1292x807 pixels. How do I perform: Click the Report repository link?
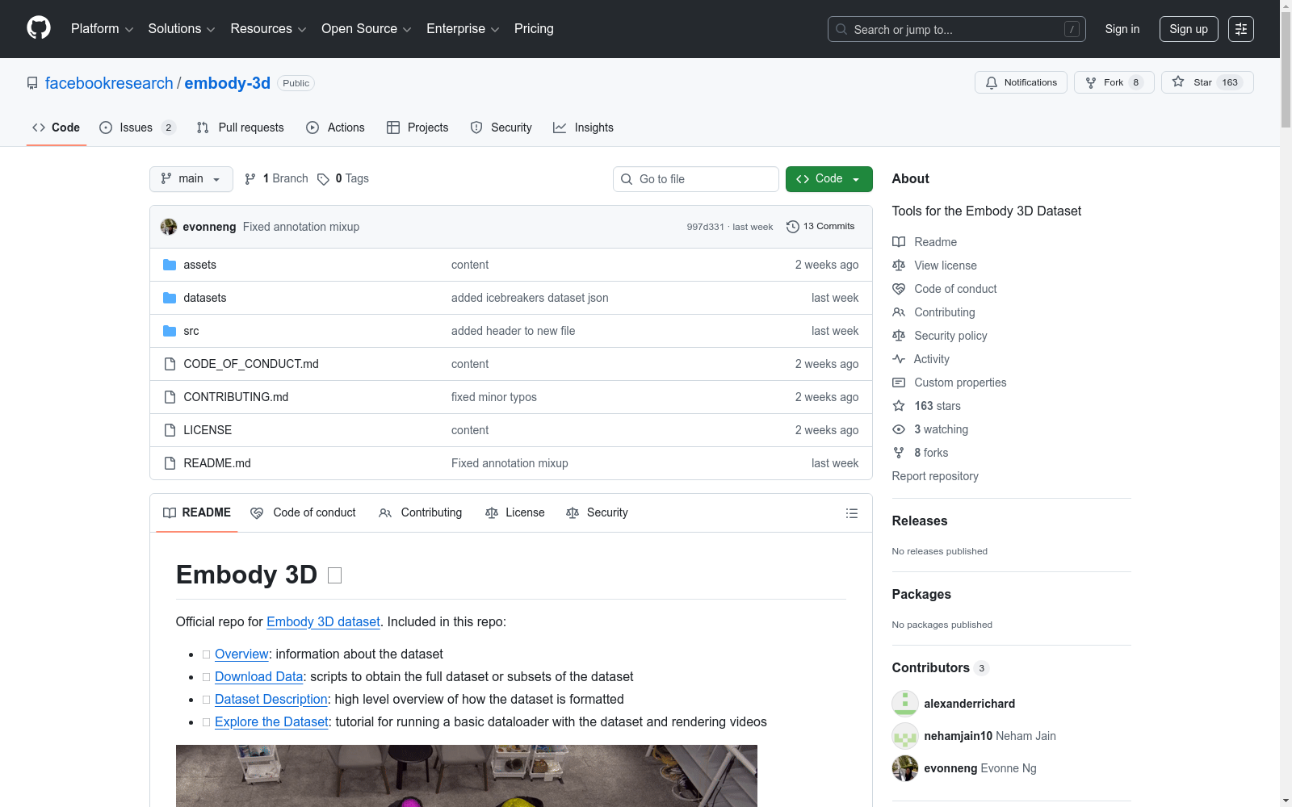pos(935,476)
